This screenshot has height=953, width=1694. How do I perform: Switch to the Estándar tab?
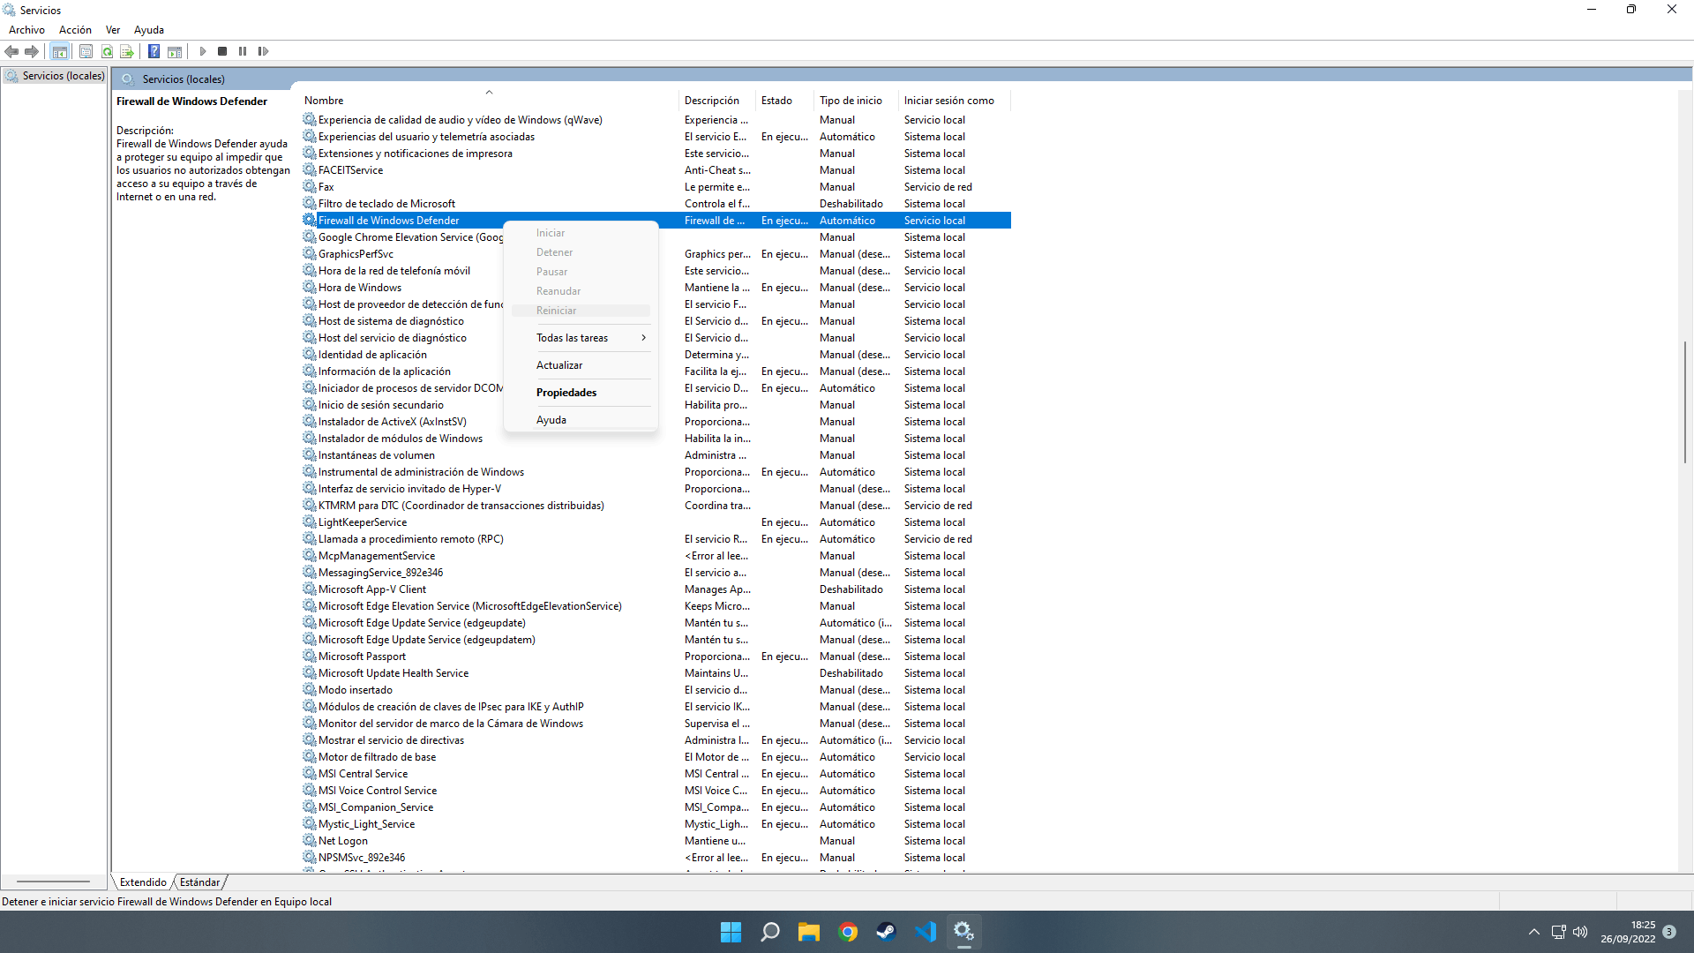[x=199, y=882]
